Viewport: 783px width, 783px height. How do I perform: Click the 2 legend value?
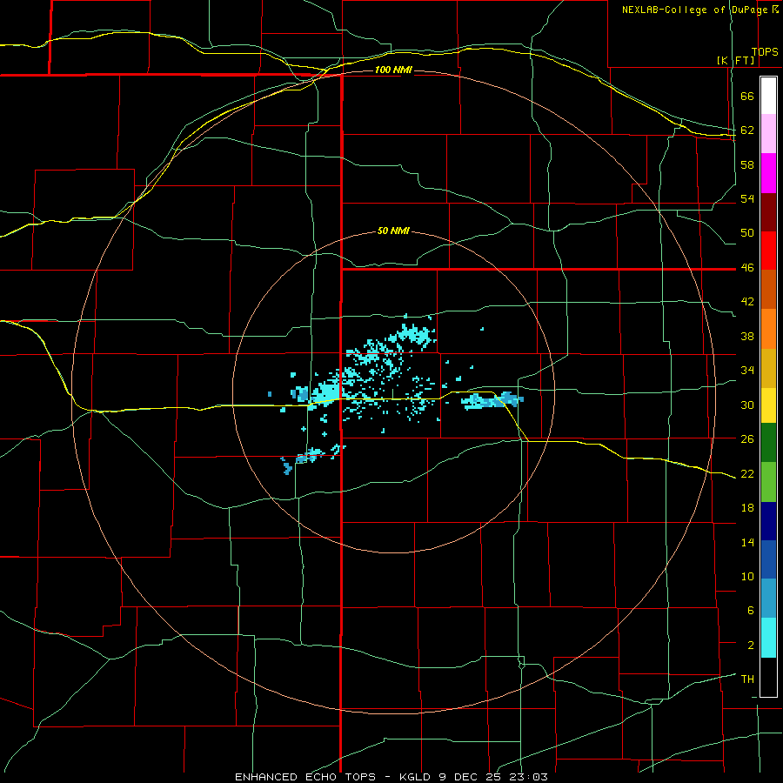751,645
